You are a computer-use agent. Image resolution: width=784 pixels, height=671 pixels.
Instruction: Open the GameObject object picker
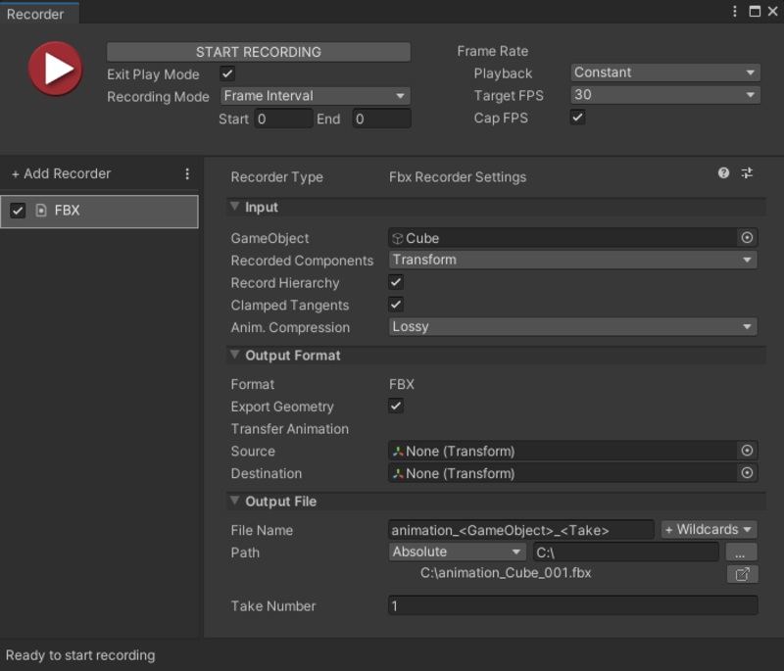pos(747,238)
